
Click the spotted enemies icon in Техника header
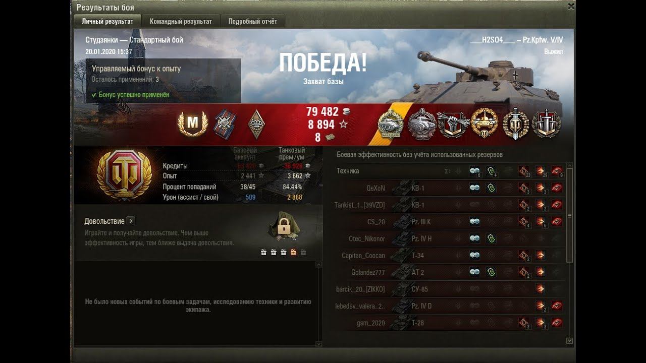475,171
